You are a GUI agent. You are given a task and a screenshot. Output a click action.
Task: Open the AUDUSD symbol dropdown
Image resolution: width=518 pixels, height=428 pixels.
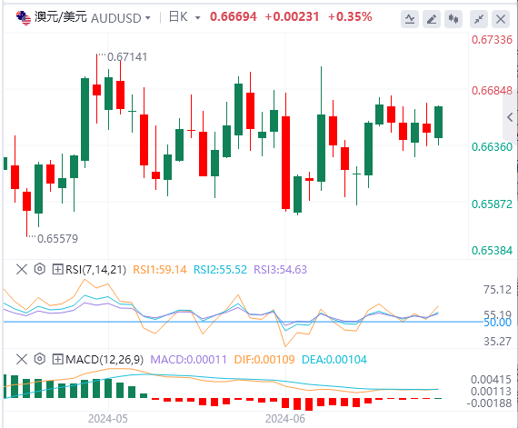point(147,18)
